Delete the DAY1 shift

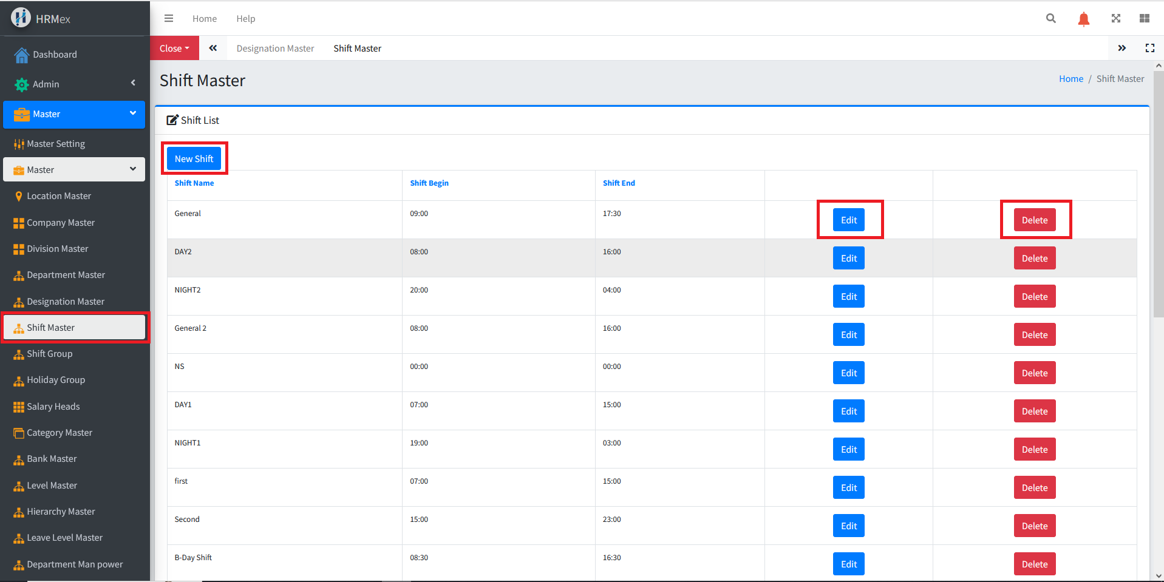[x=1034, y=411]
